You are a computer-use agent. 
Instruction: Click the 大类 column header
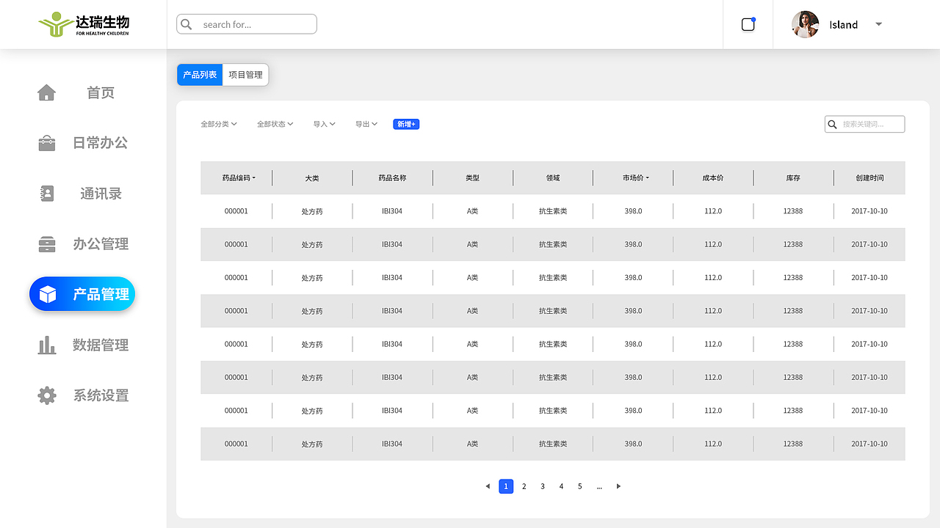coord(312,178)
